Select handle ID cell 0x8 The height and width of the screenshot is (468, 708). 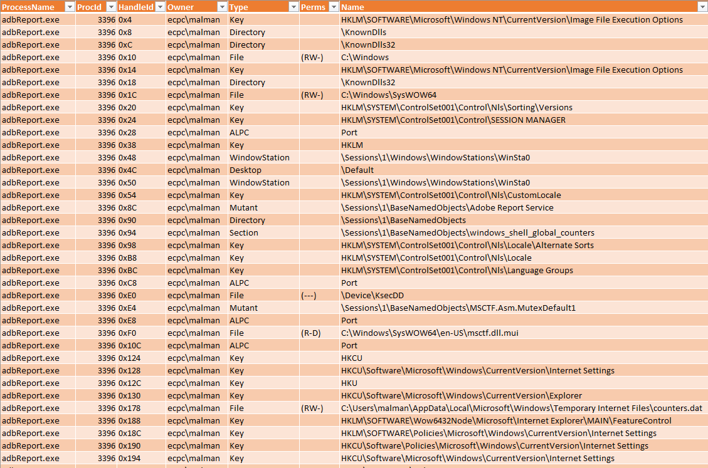(x=141, y=33)
